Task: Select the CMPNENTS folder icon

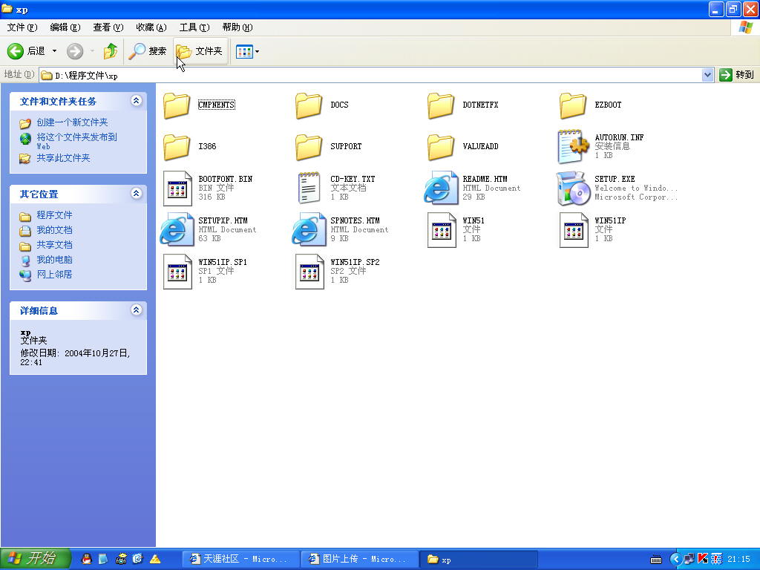Action: tap(177, 105)
